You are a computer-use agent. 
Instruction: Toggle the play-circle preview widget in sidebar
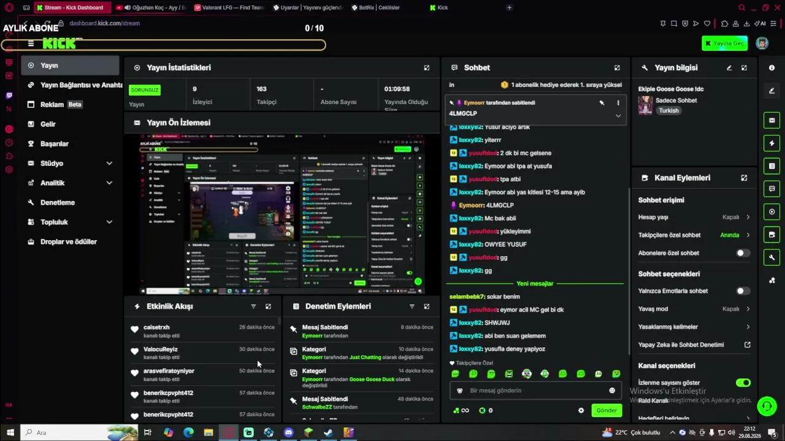pos(772,212)
